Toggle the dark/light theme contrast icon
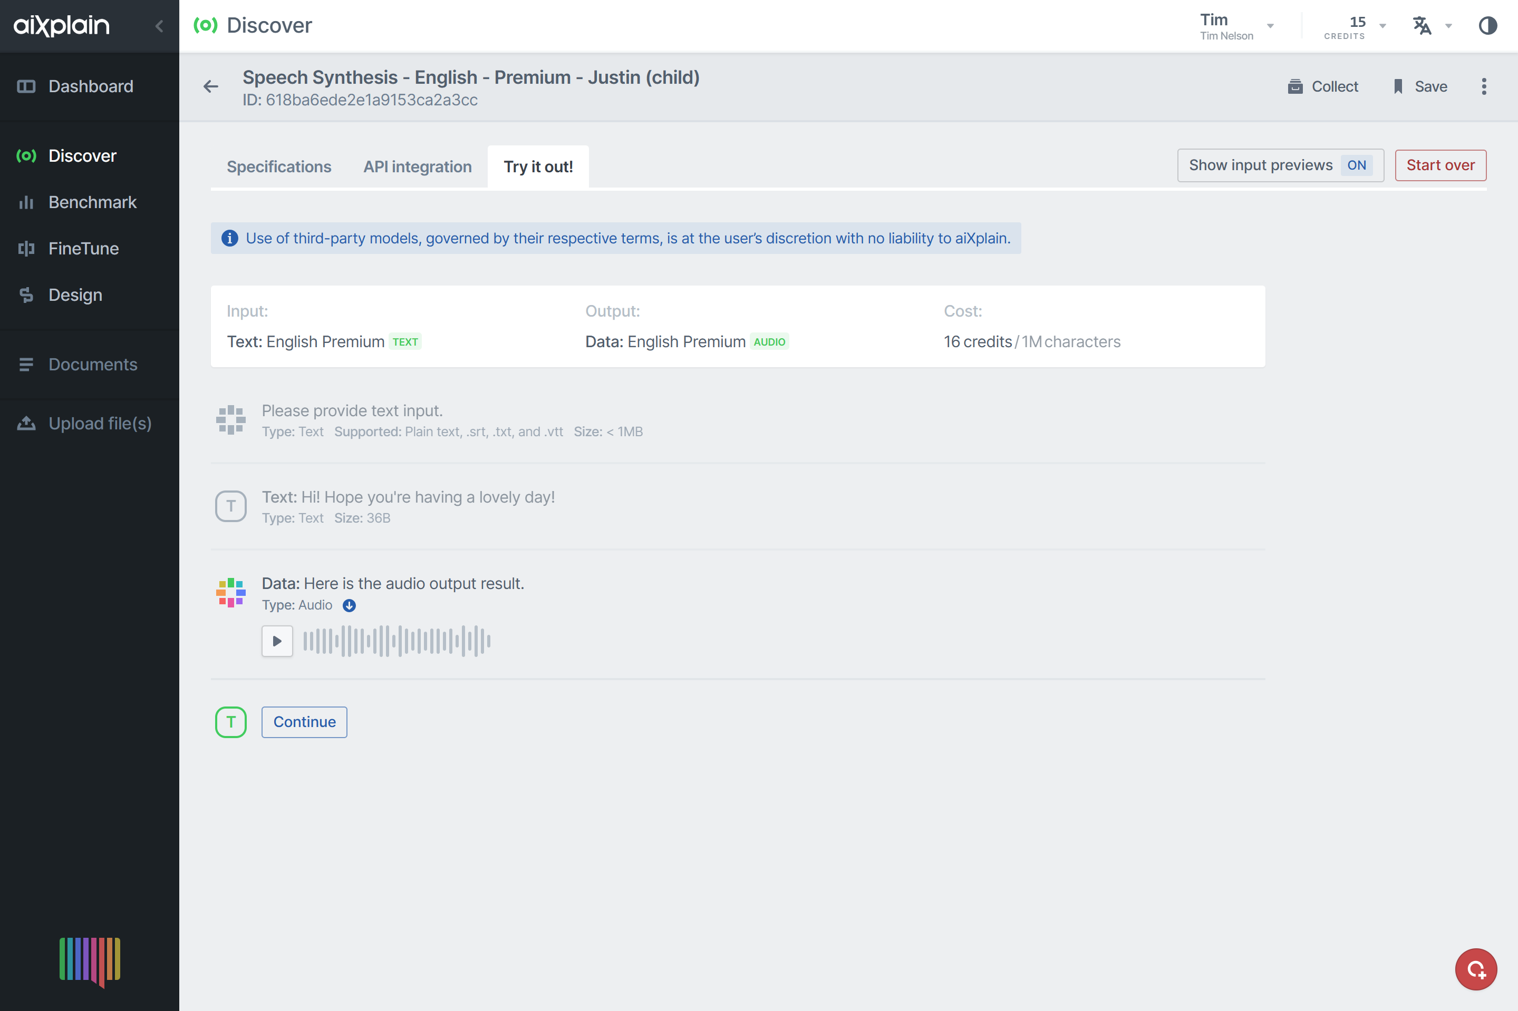 [x=1487, y=26]
